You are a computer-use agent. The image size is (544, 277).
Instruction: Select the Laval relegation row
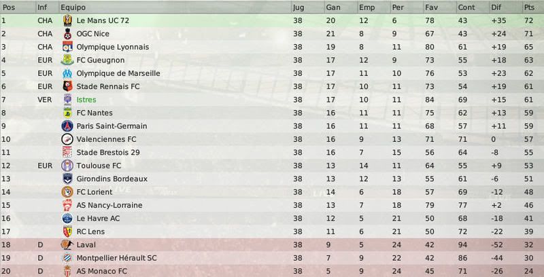pos(272,245)
